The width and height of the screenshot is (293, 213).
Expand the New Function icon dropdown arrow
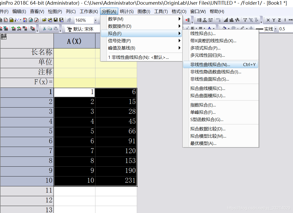(20, 20)
